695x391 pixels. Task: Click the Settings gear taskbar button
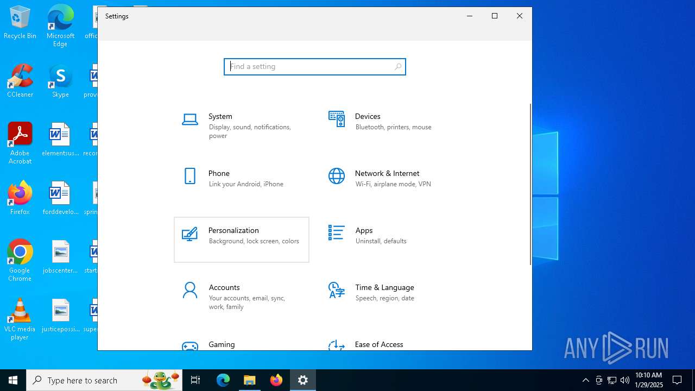coord(303,380)
